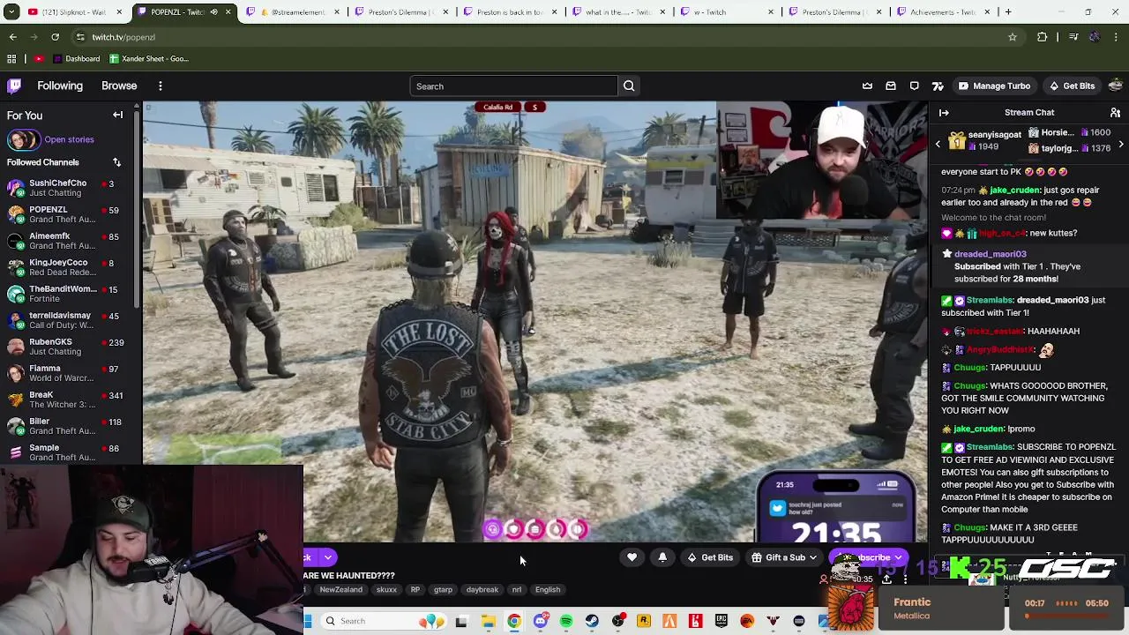The image size is (1129, 635).
Task: Reload the Twitch page
Action: pos(55,37)
